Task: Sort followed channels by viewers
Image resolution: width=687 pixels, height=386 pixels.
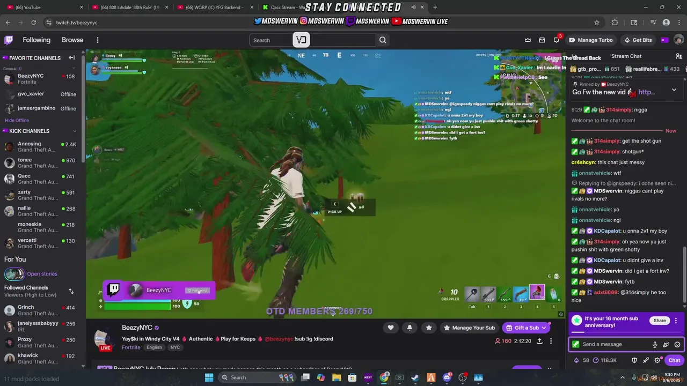Action: pos(71,291)
